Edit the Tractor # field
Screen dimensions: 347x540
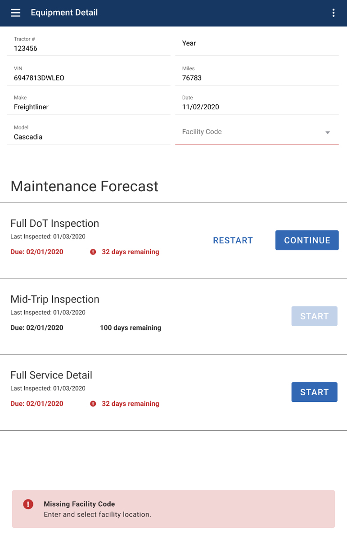pyautogui.click(x=89, y=48)
